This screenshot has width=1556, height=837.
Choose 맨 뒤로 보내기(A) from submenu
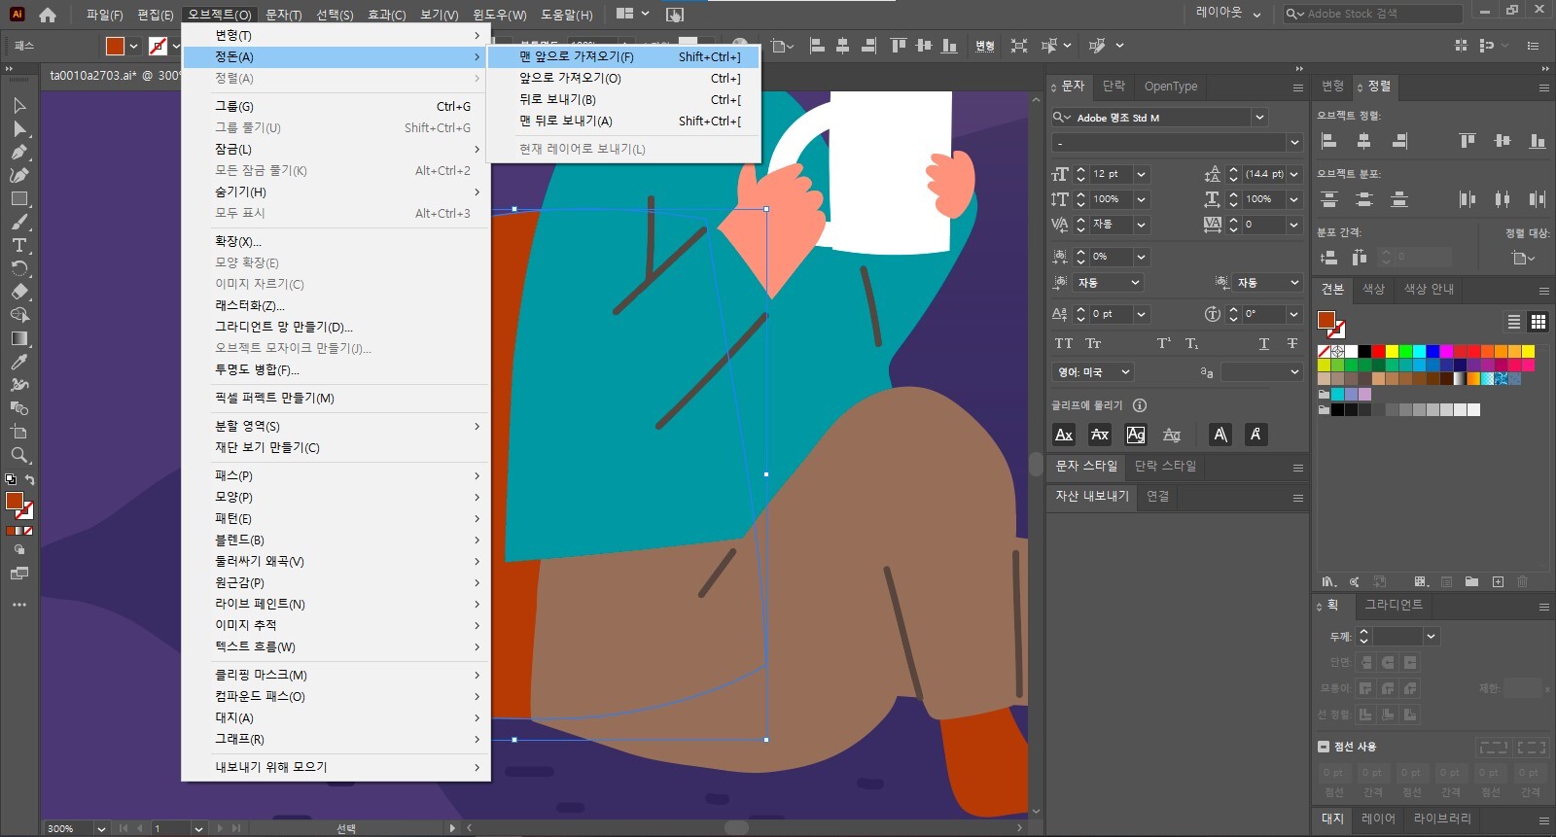coord(565,122)
